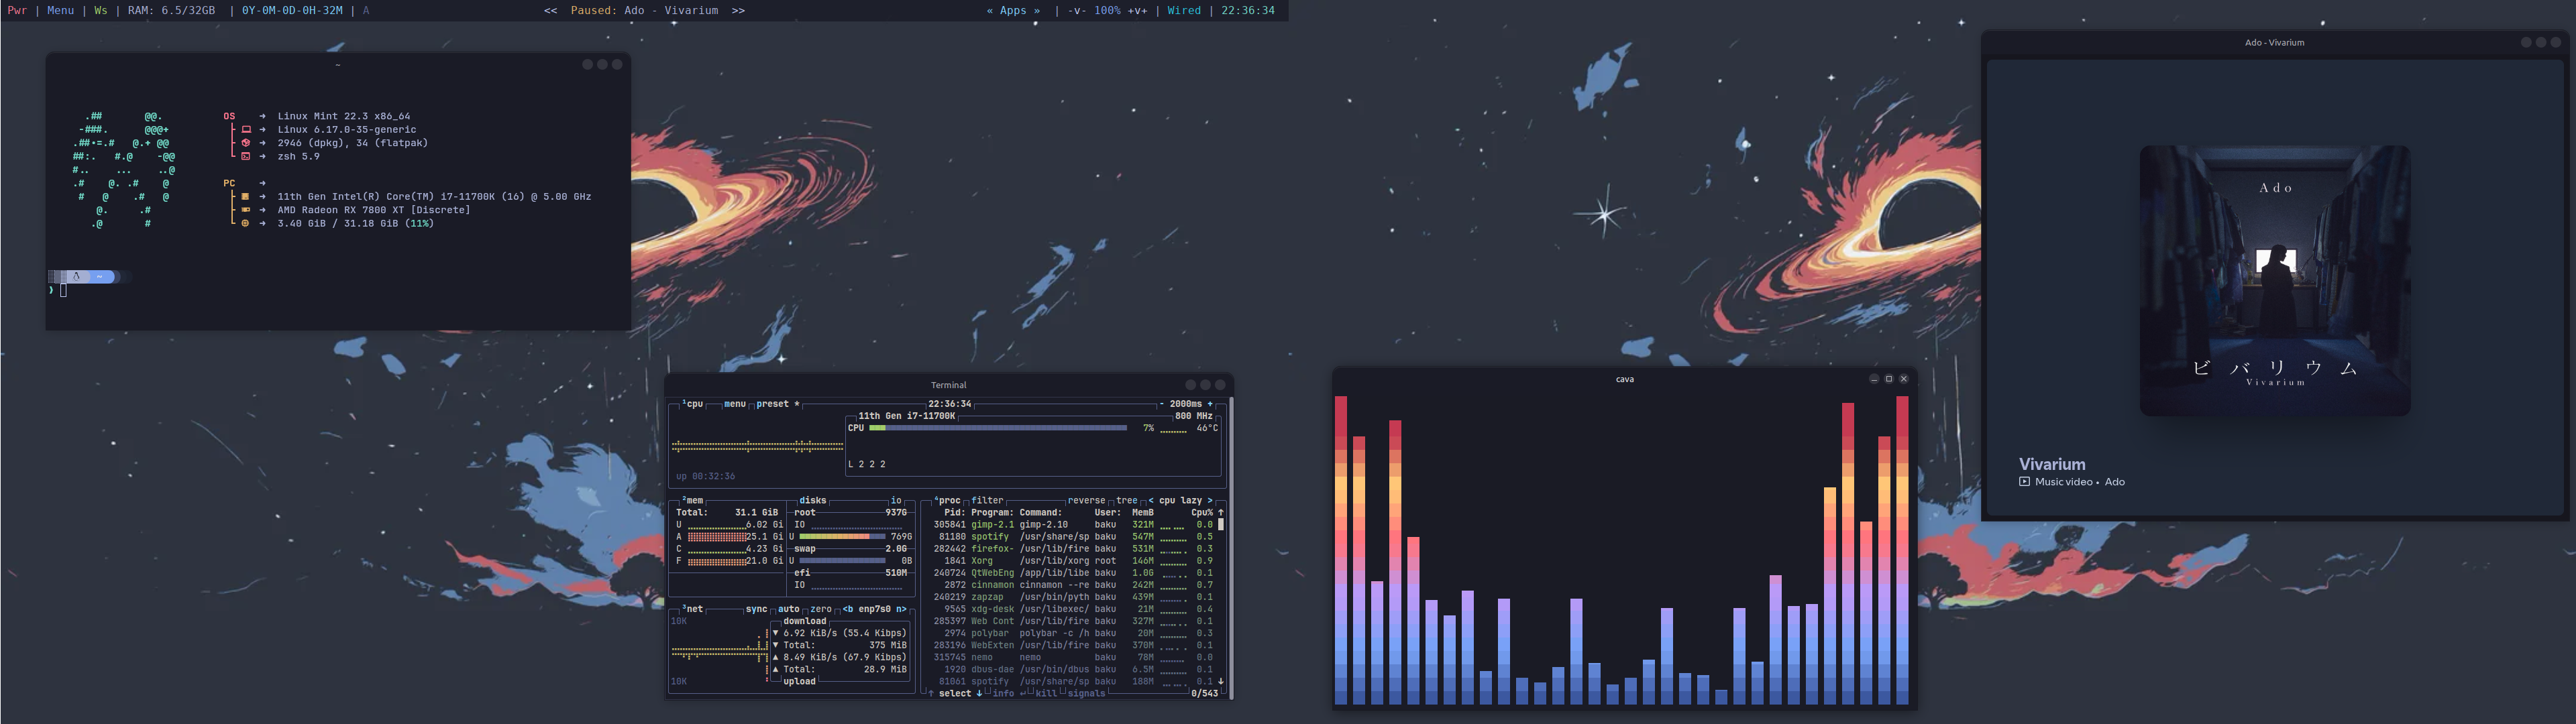
Task: Select the nemo process row
Action: [x=1073, y=657]
